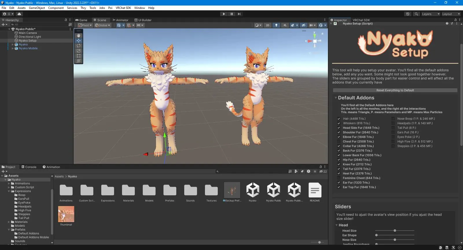Open Undo History icon in top toolbar
Image resolution: width=463 pixels, height=250 pixels.
point(408,14)
